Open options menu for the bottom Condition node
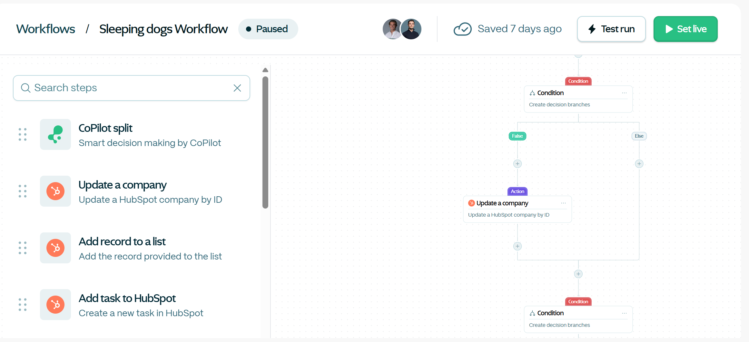 [624, 313]
